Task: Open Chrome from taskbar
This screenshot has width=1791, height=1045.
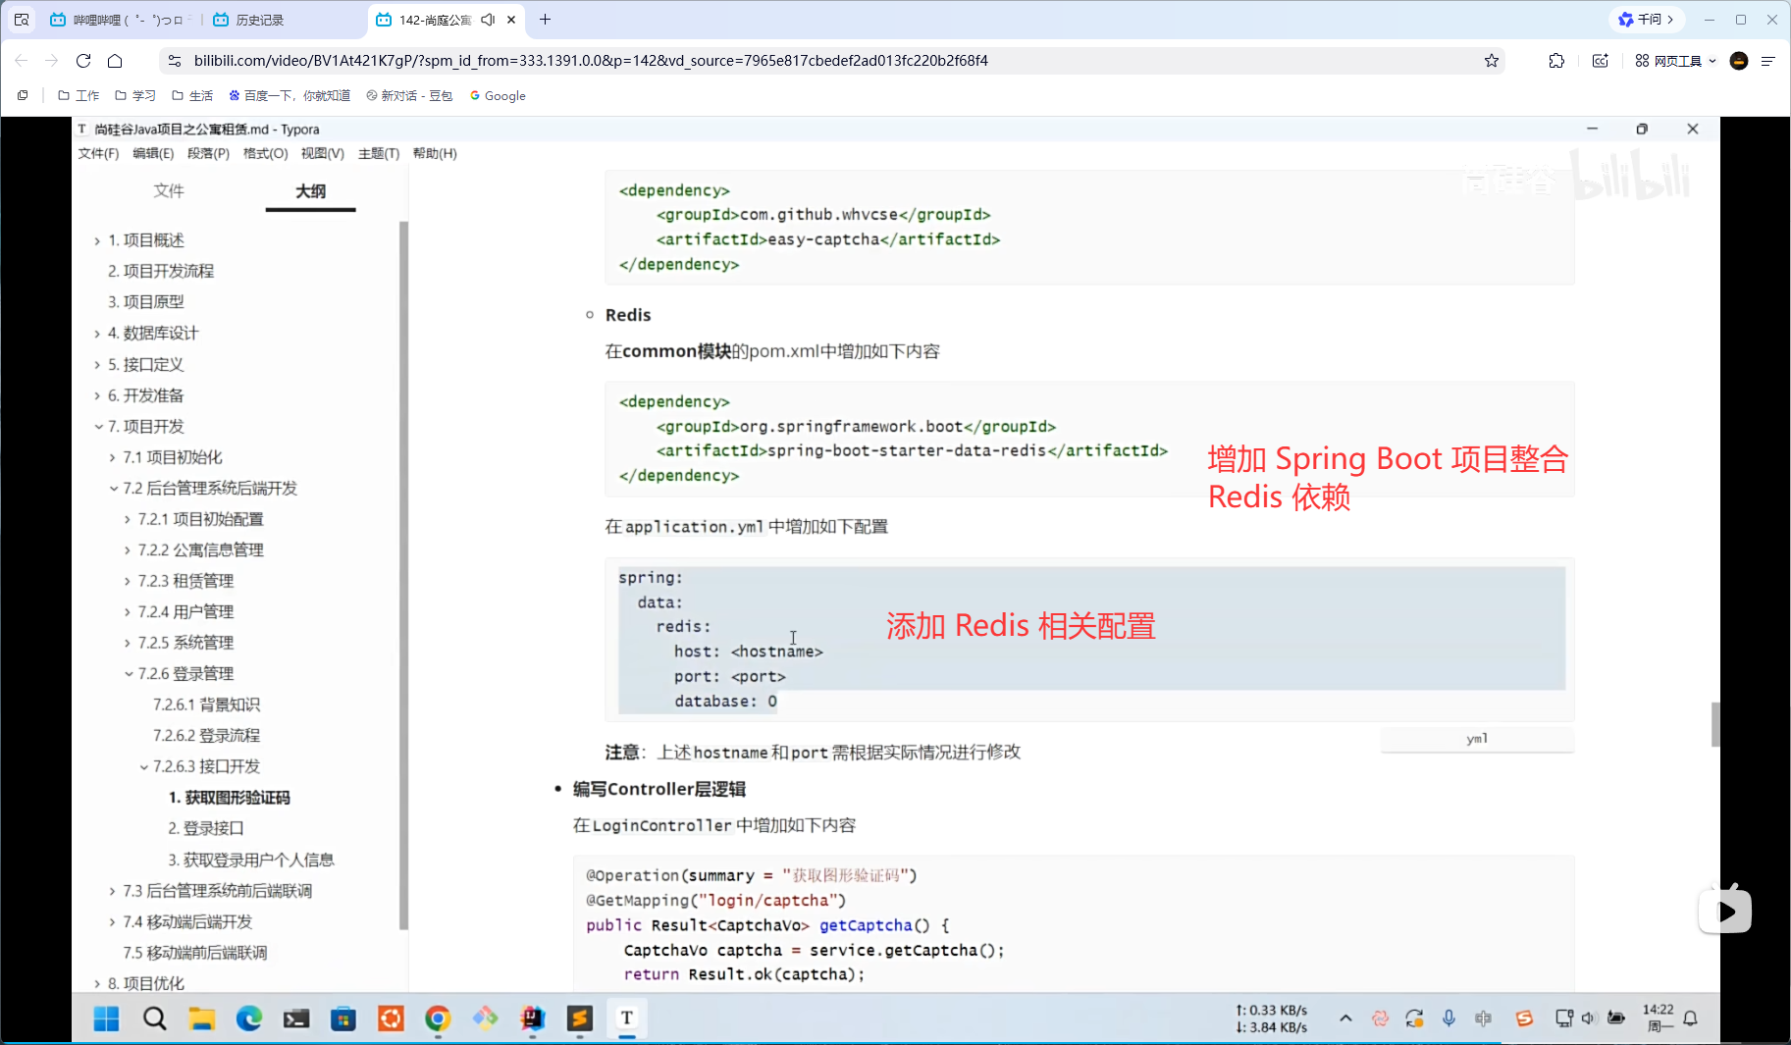Action: [x=438, y=1019]
